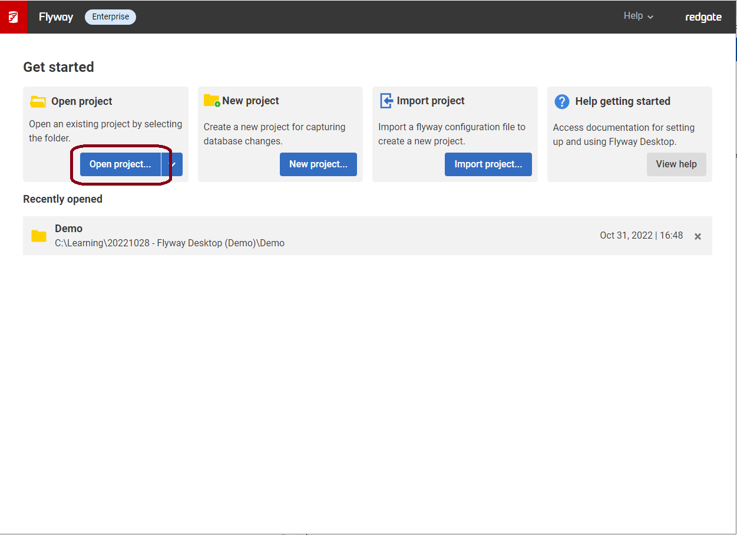
Task: Click the Import project card heading
Action: point(431,101)
